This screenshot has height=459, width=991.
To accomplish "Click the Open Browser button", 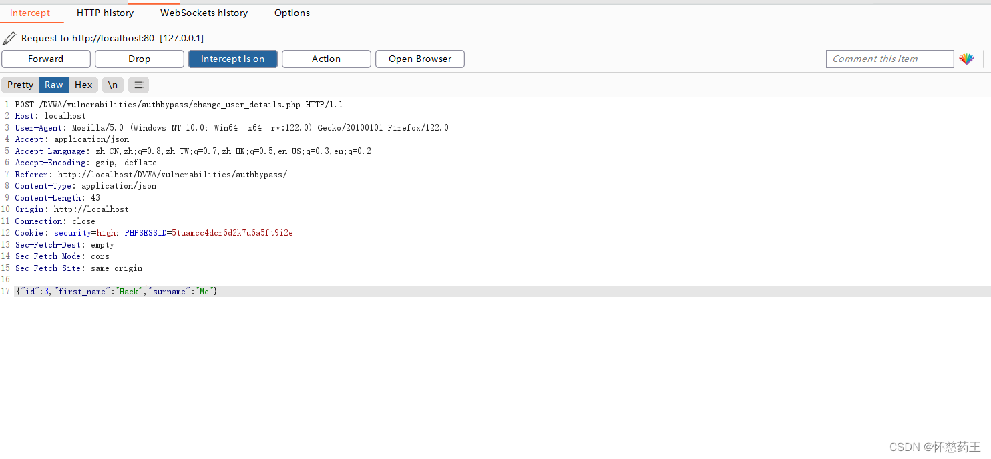I will coord(420,59).
